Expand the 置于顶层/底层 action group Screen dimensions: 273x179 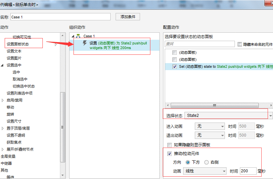point(2,128)
